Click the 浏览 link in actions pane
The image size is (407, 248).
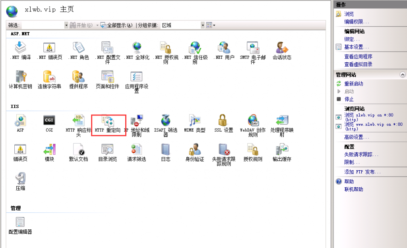[349, 14]
